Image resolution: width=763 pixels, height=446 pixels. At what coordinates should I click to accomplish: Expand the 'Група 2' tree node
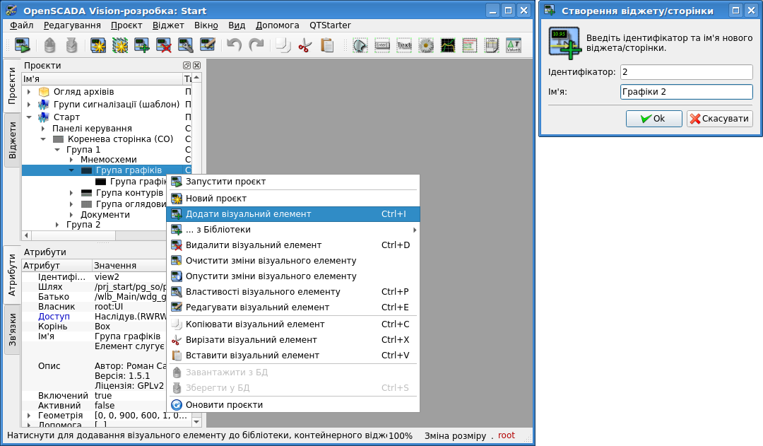point(57,225)
